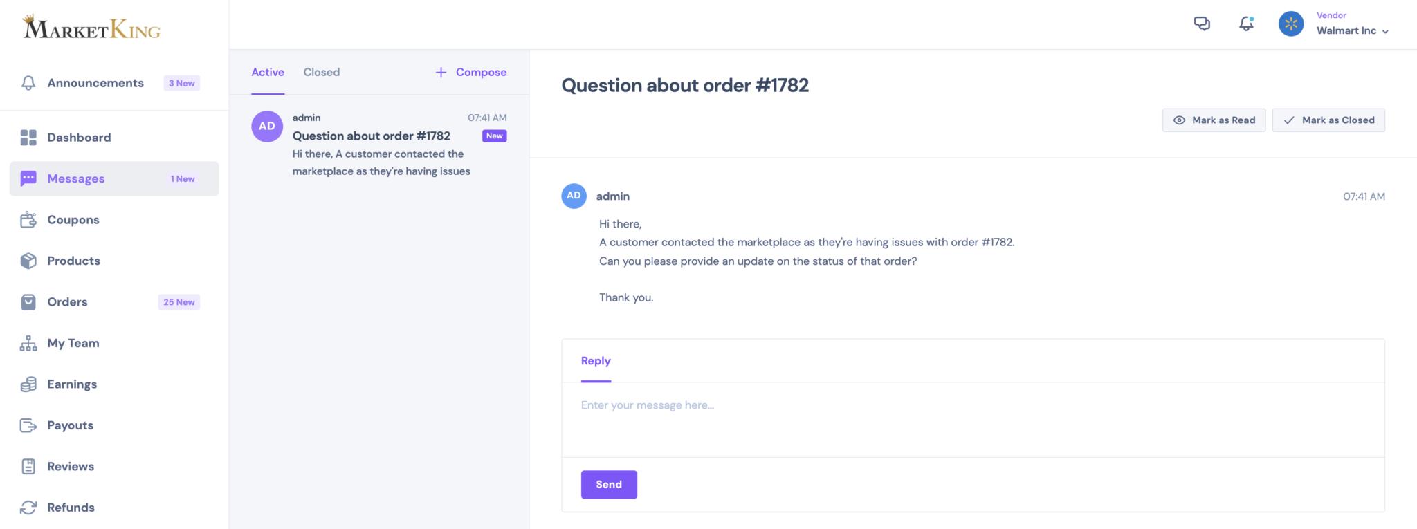This screenshot has height=529, width=1417.
Task: Open the notifications bell in header
Action: (x=1246, y=24)
